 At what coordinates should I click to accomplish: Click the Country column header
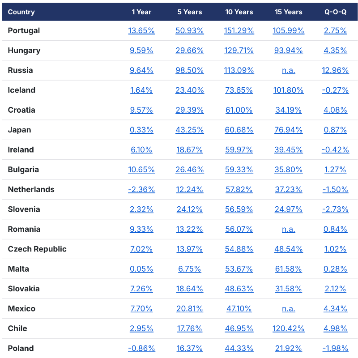click(x=21, y=12)
